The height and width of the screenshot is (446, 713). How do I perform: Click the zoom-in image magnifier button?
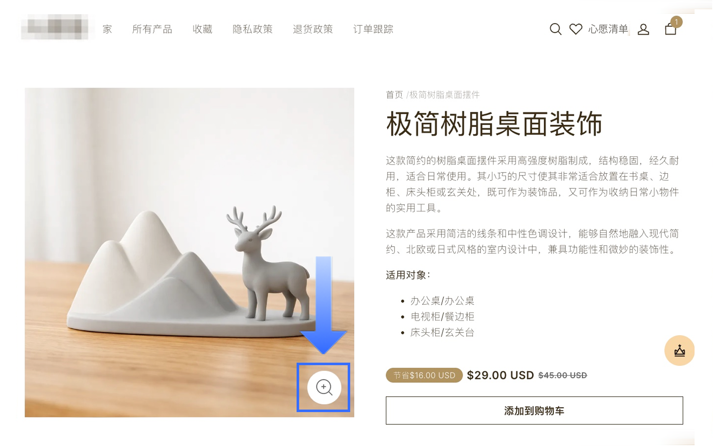(x=324, y=387)
